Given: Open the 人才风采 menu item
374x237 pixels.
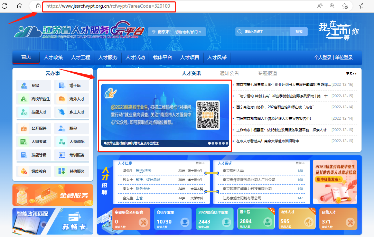Looking at the screenshot, I should 217,57.
